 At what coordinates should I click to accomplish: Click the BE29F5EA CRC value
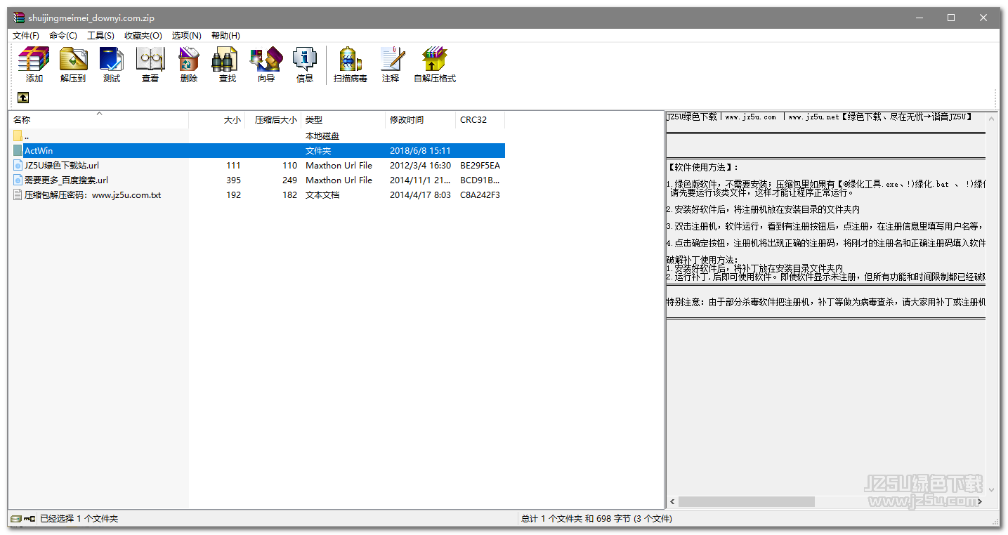(x=480, y=166)
